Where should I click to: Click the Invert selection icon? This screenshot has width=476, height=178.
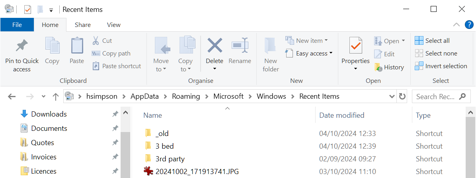point(419,66)
